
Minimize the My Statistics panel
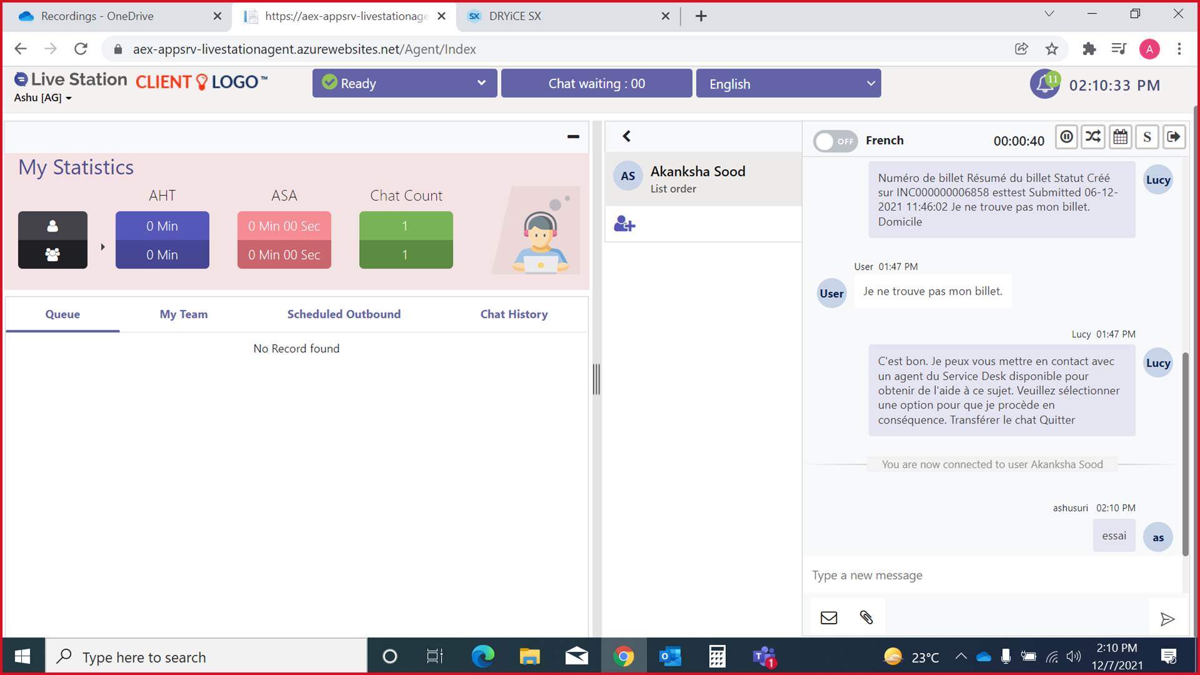[572, 137]
